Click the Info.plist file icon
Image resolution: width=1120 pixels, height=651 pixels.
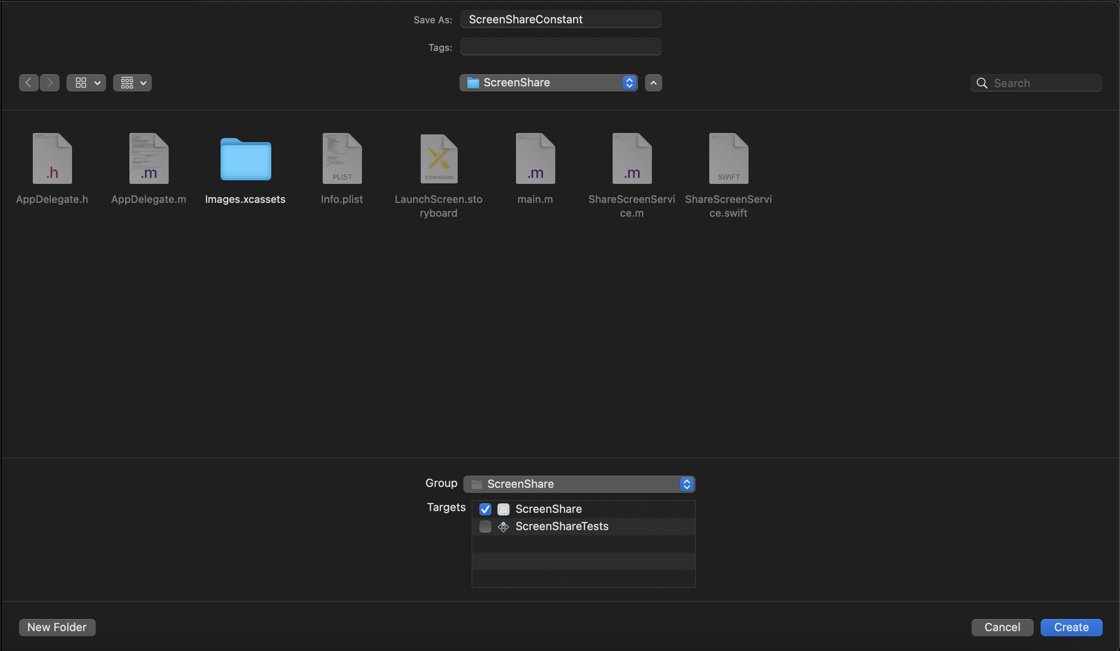[342, 158]
